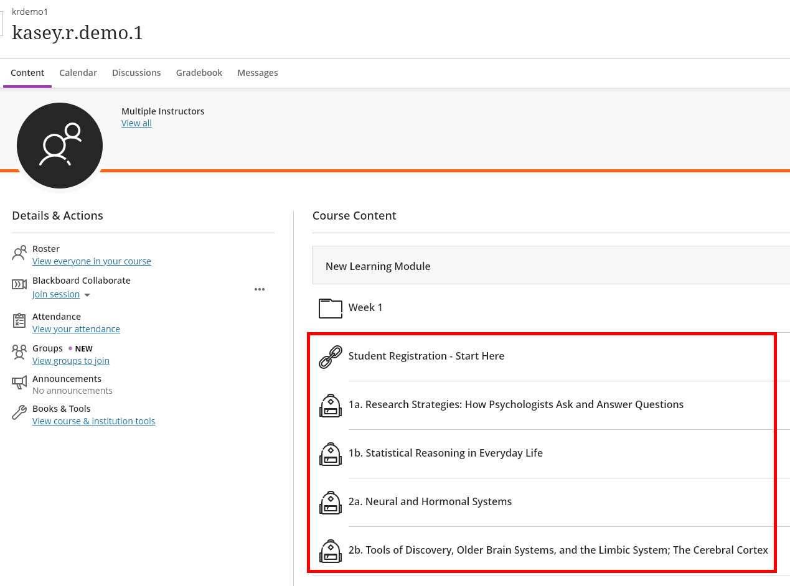Image resolution: width=790 pixels, height=586 pixels.
Task: Click backpack icon for 1a Research Strategies
Action: [331, 406]
